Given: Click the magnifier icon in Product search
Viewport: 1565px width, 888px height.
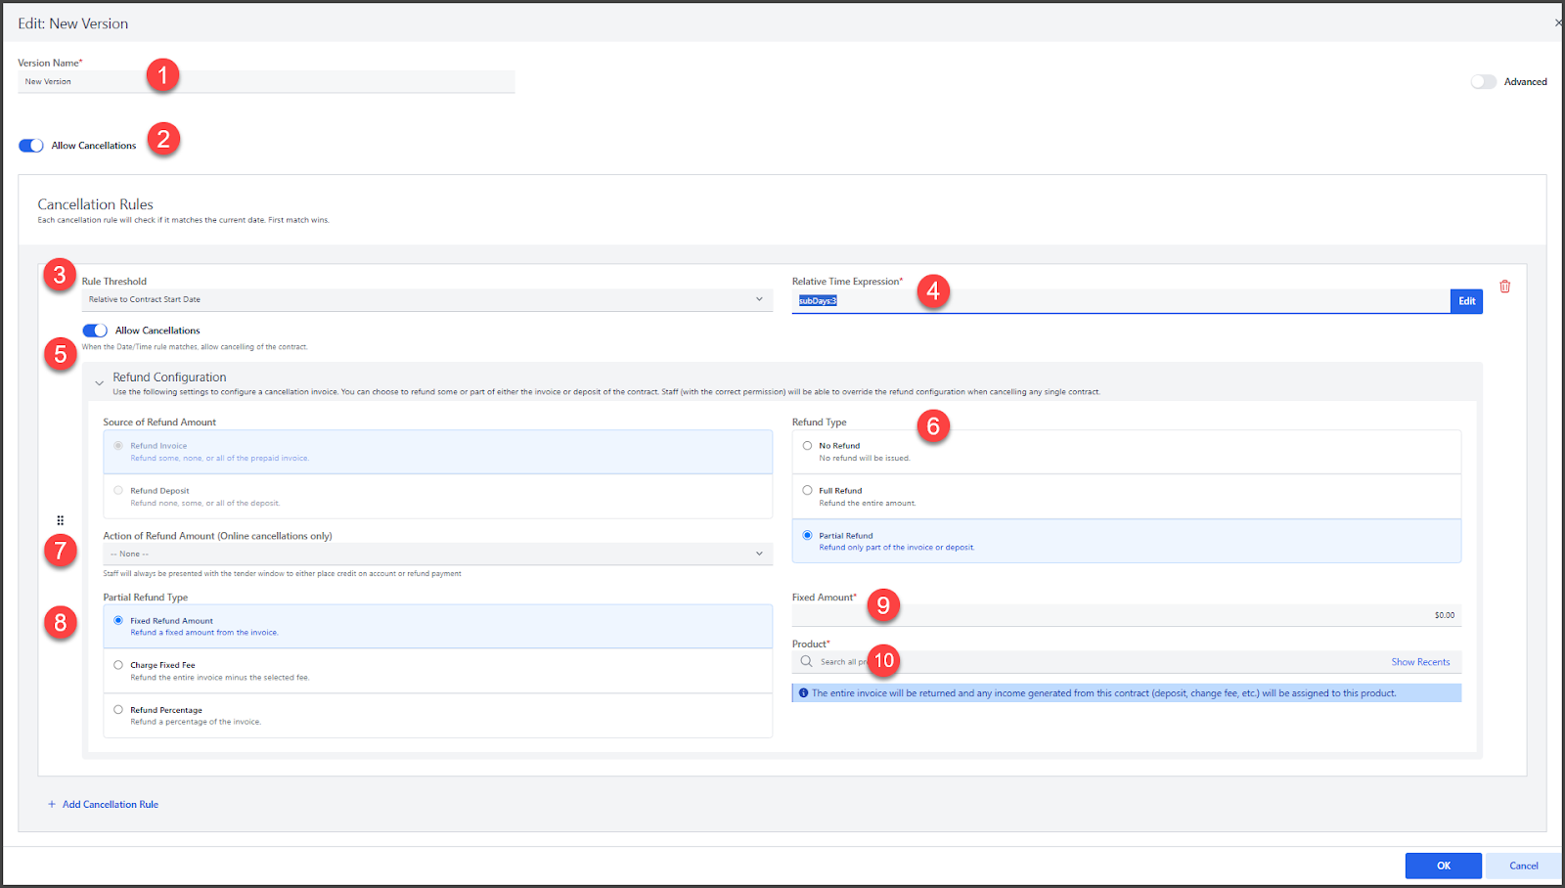Looking at the screenshot, I should tap(806, 662).
